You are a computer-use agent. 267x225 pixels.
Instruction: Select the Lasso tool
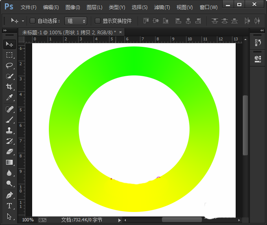(9, 66)
